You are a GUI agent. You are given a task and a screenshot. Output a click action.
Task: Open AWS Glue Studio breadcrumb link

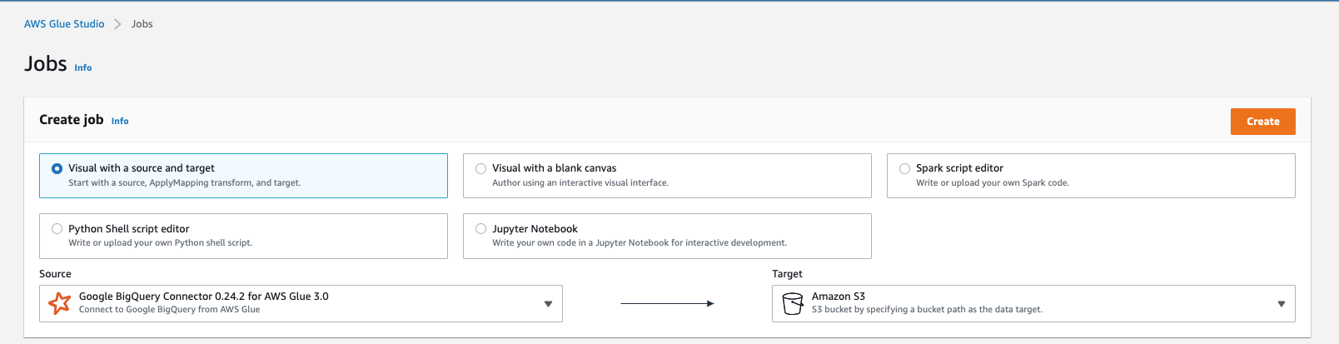64,24
